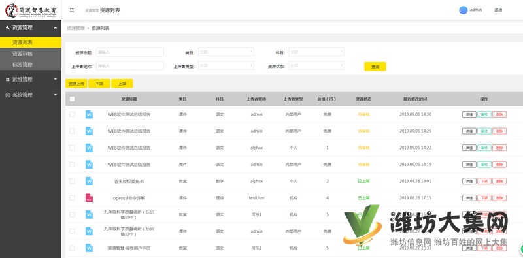Click the Word file icon of 签名授权委托书
Viewport: 523px width, 258px height.
click(x=89, y=181)
